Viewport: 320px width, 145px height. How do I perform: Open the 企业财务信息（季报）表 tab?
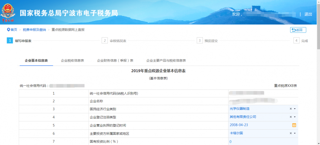pos(115,61)
